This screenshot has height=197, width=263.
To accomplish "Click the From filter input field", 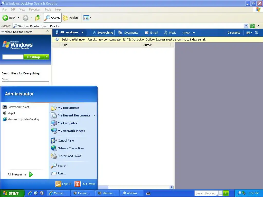I will [26, 83].
